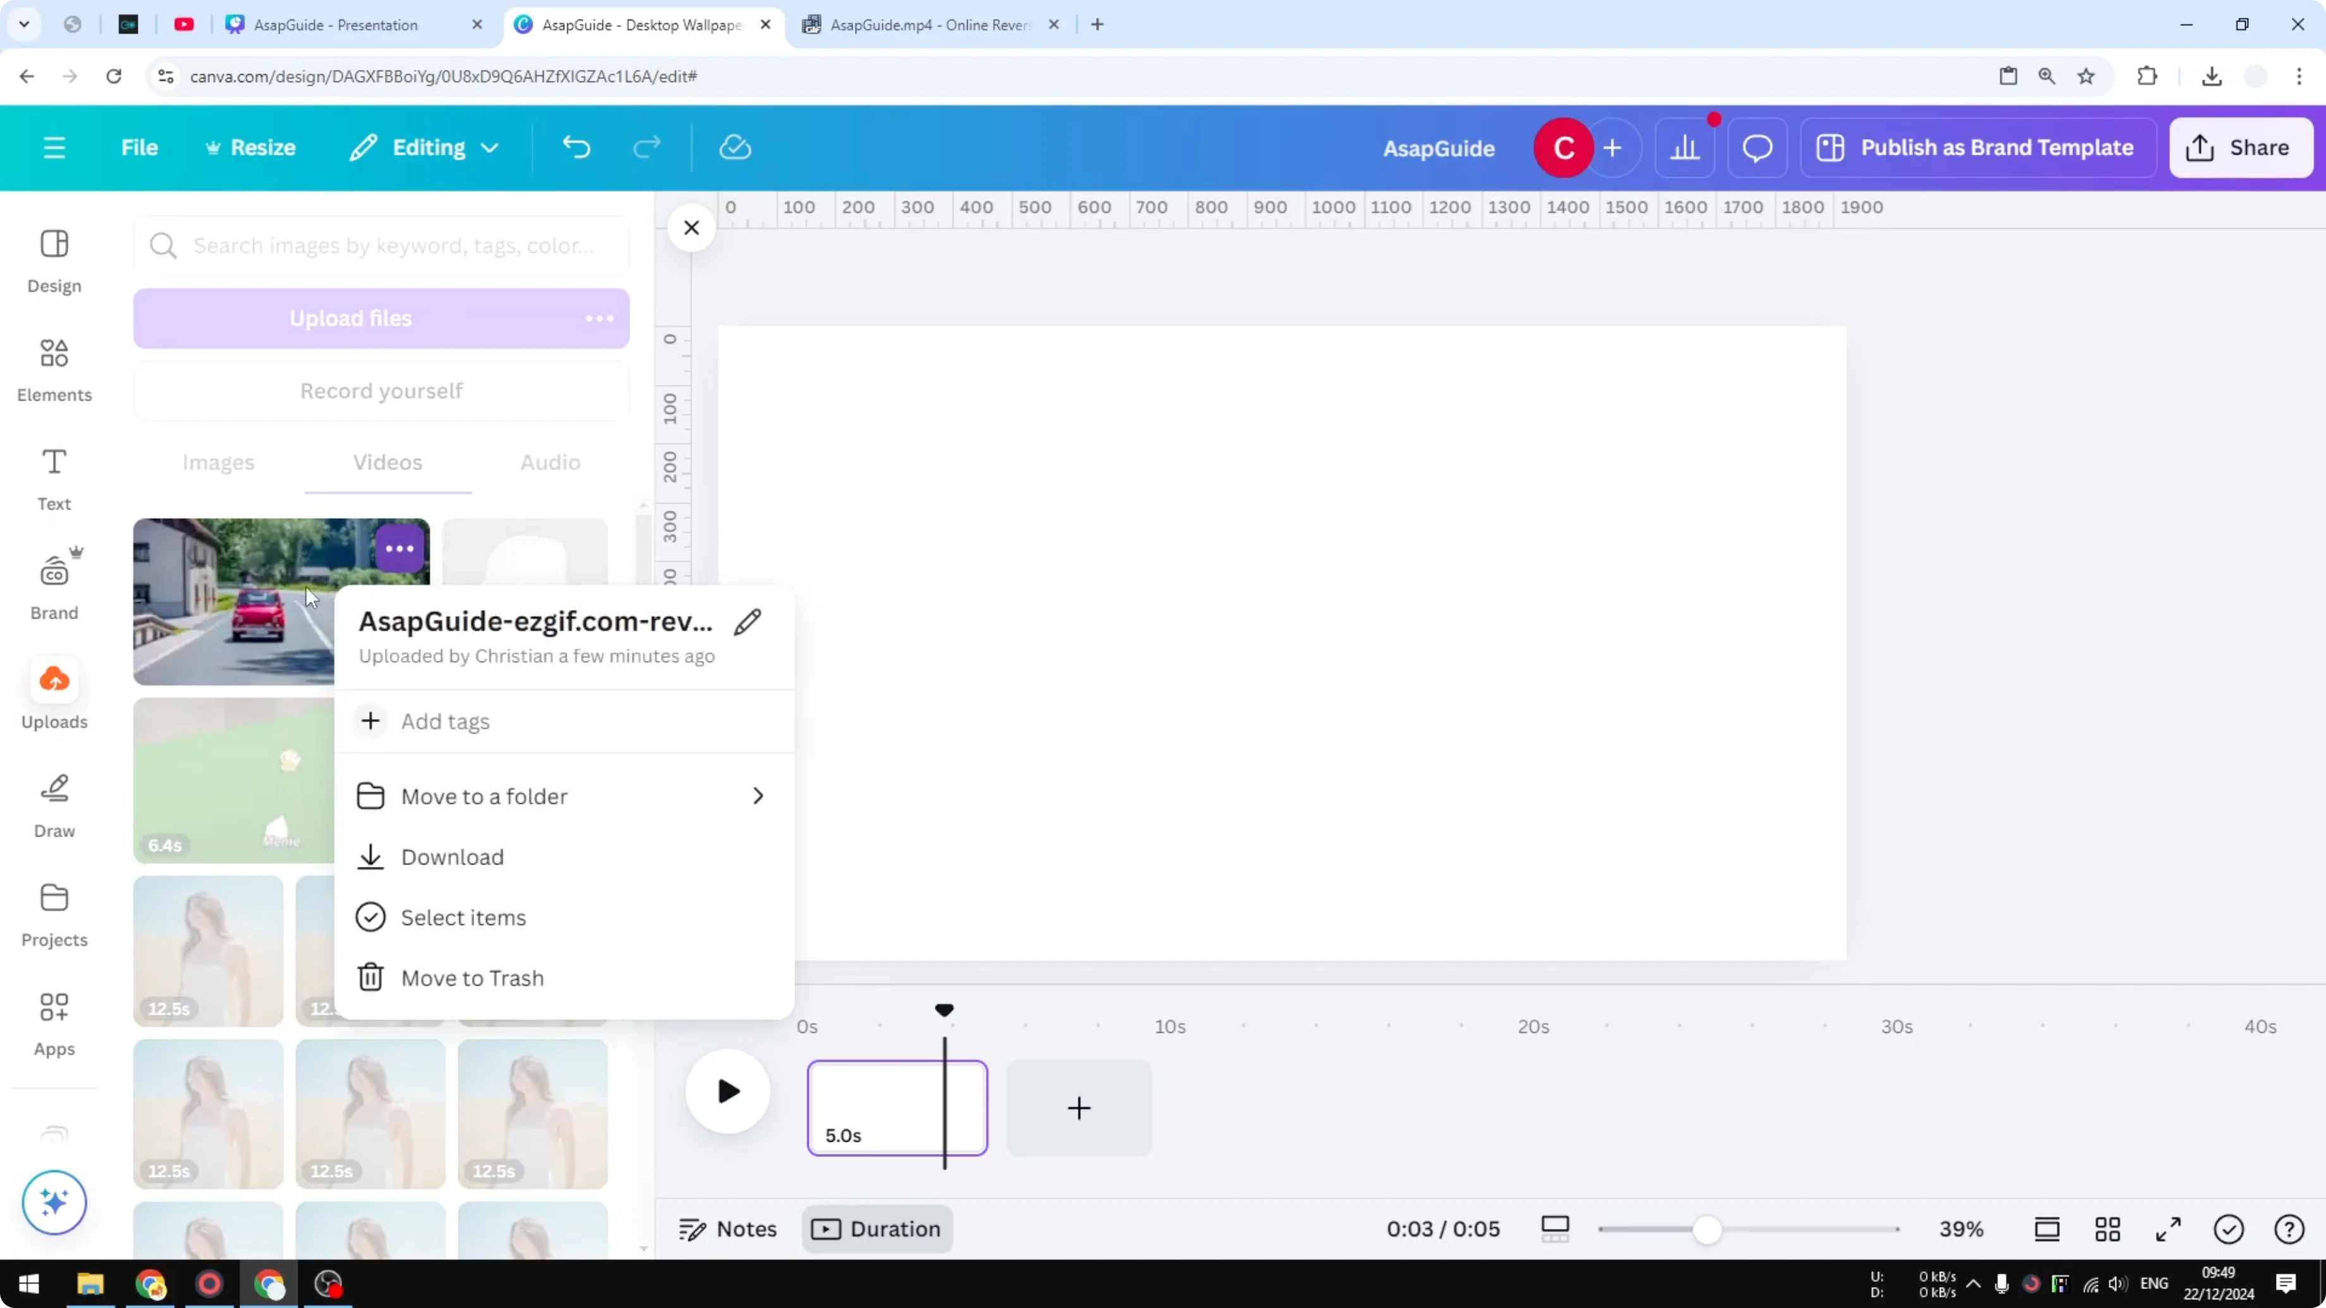2326x1308 pixels.
Task: Open the comments panel
Action: click(x=1755, y=147)
